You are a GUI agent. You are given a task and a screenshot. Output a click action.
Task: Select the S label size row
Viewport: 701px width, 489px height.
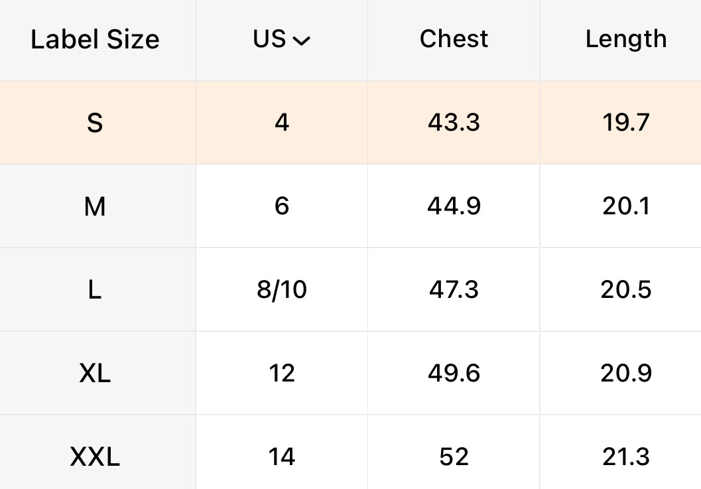pos(95,123)
